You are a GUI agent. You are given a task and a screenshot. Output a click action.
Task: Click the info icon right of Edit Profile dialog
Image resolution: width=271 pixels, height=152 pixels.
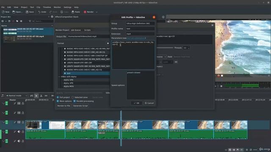click(x=163, y=17)
